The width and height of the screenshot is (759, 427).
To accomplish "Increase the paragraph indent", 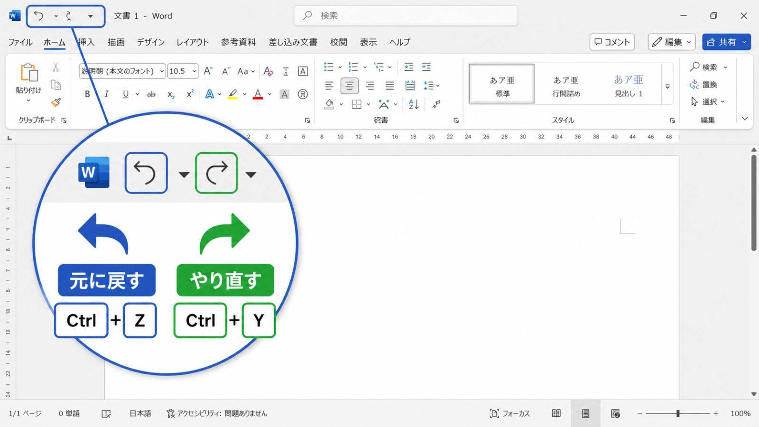I will pyautogui.click(x=426, y=67).
